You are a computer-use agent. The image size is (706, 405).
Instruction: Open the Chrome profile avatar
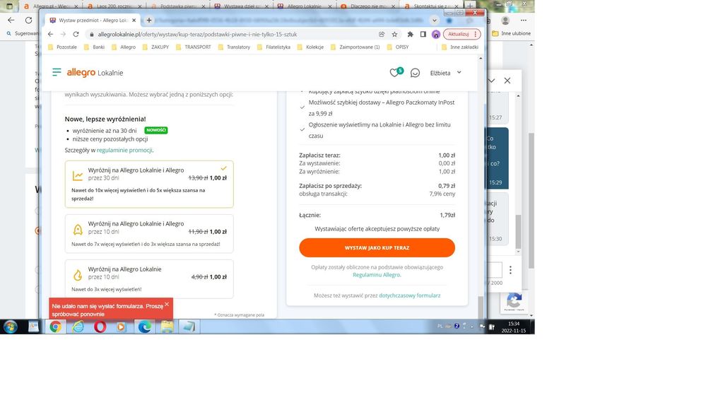click(x=436, y=34)
